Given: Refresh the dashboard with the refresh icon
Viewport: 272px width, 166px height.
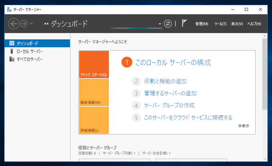Looking at the screenshot, I should (x=168, y=24).
